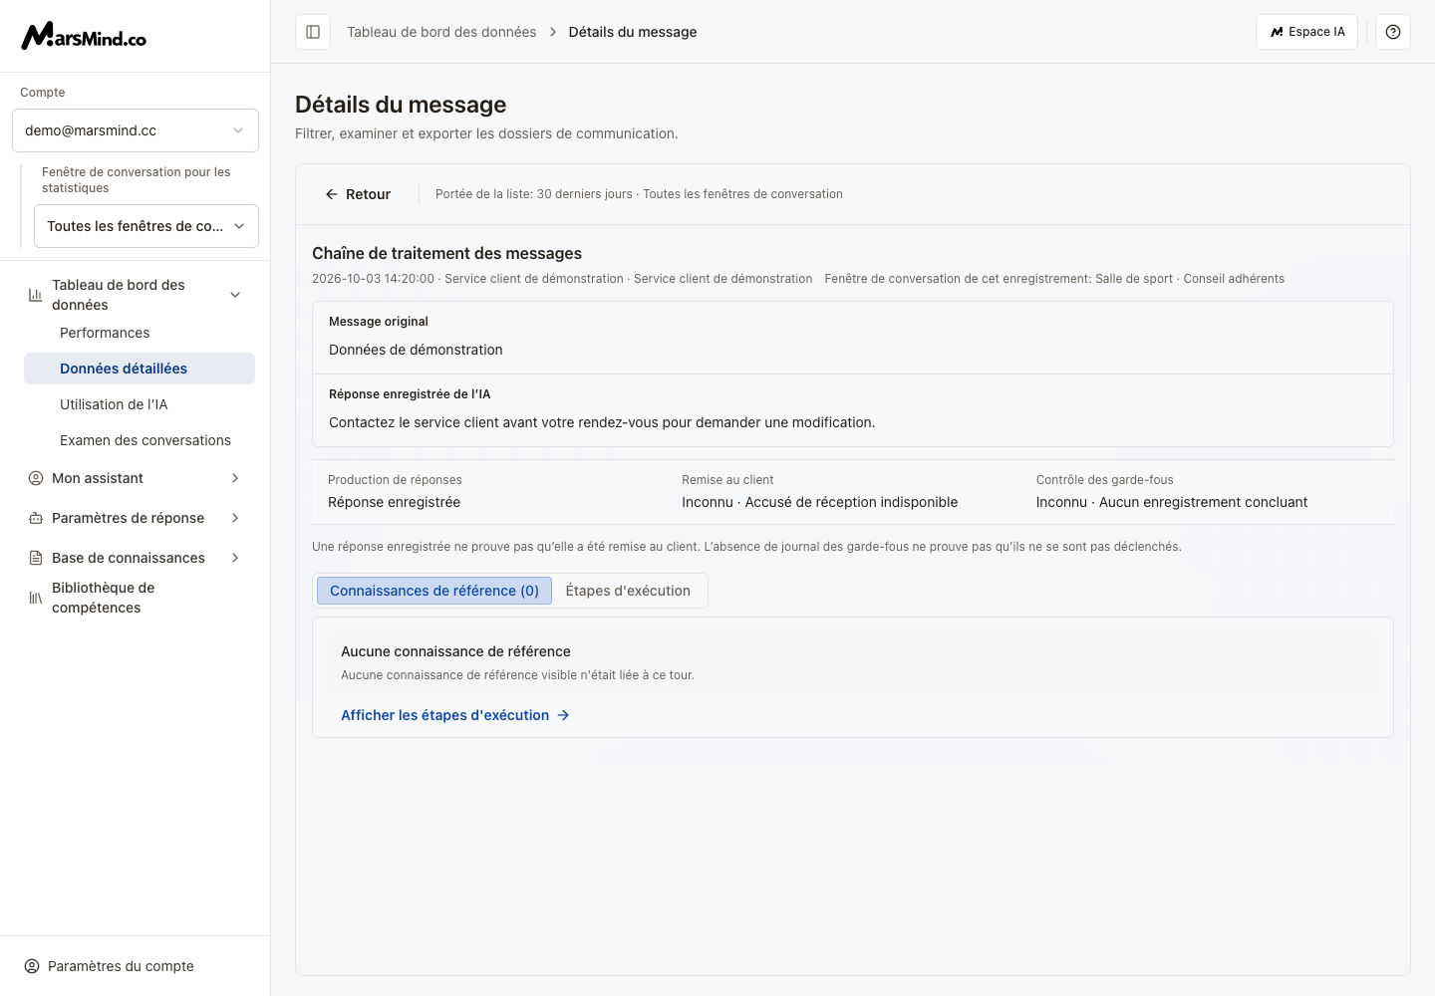Click the Portée de la liste scope text
1435x996 pixels.
tap(639, 194)
